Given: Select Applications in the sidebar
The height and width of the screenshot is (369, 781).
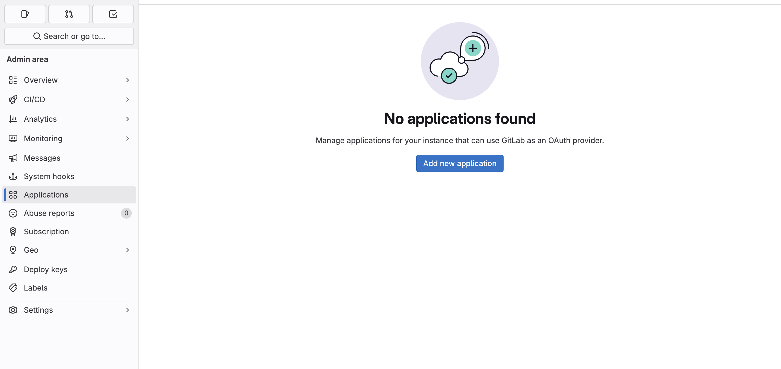Looking at the screenshot, I should (x=46, y=195).
